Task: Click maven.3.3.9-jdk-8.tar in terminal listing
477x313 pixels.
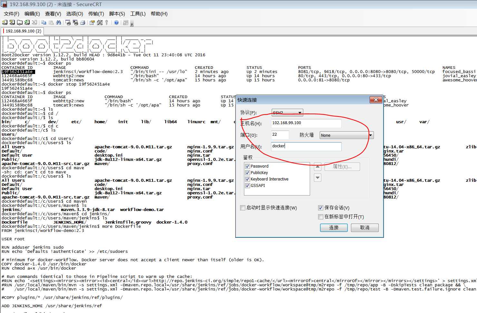Action: 88,210
